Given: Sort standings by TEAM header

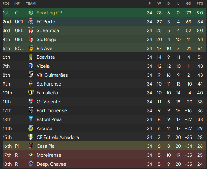Looking at the screenshot, I should (x=31, y=3).
